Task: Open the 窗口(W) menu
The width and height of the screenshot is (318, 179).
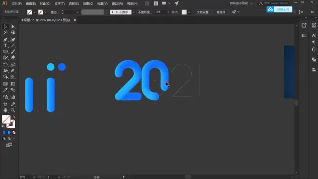Action: tap(117, 4)
